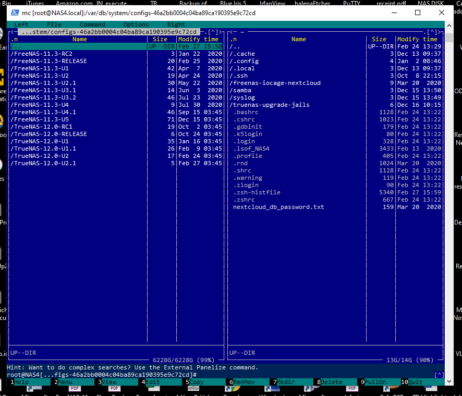
Task: Click the window scrollbar thumb
Action: pos(449,38)
